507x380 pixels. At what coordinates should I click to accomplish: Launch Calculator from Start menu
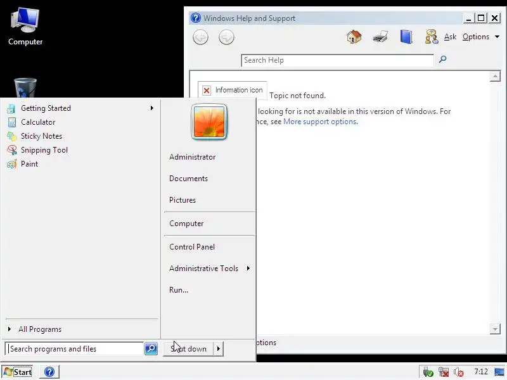point(38,122)
